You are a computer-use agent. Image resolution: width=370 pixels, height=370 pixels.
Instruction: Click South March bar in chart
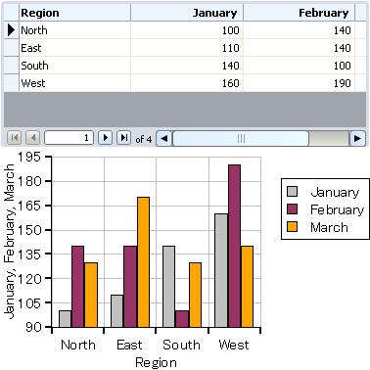pos(195,295)
